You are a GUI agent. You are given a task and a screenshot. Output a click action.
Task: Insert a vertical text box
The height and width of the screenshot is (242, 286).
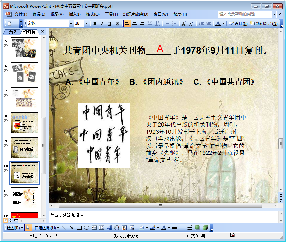tap(101, 228)
